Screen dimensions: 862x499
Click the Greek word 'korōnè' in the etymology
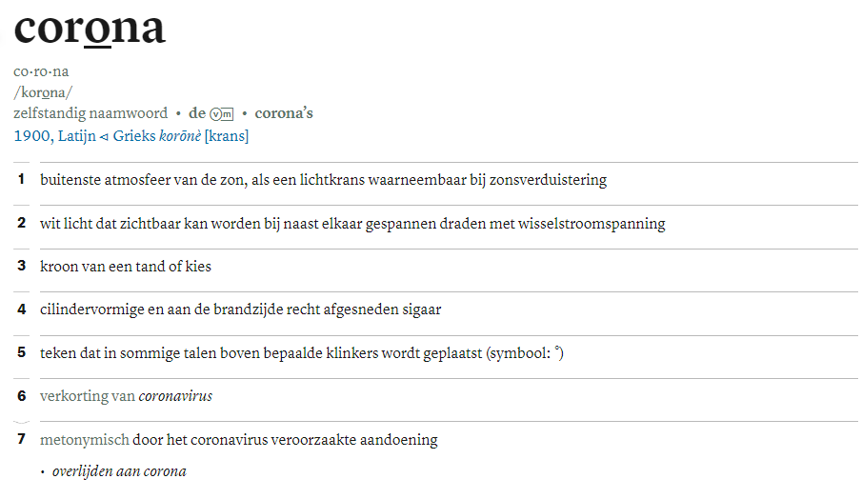click(180, 136)
